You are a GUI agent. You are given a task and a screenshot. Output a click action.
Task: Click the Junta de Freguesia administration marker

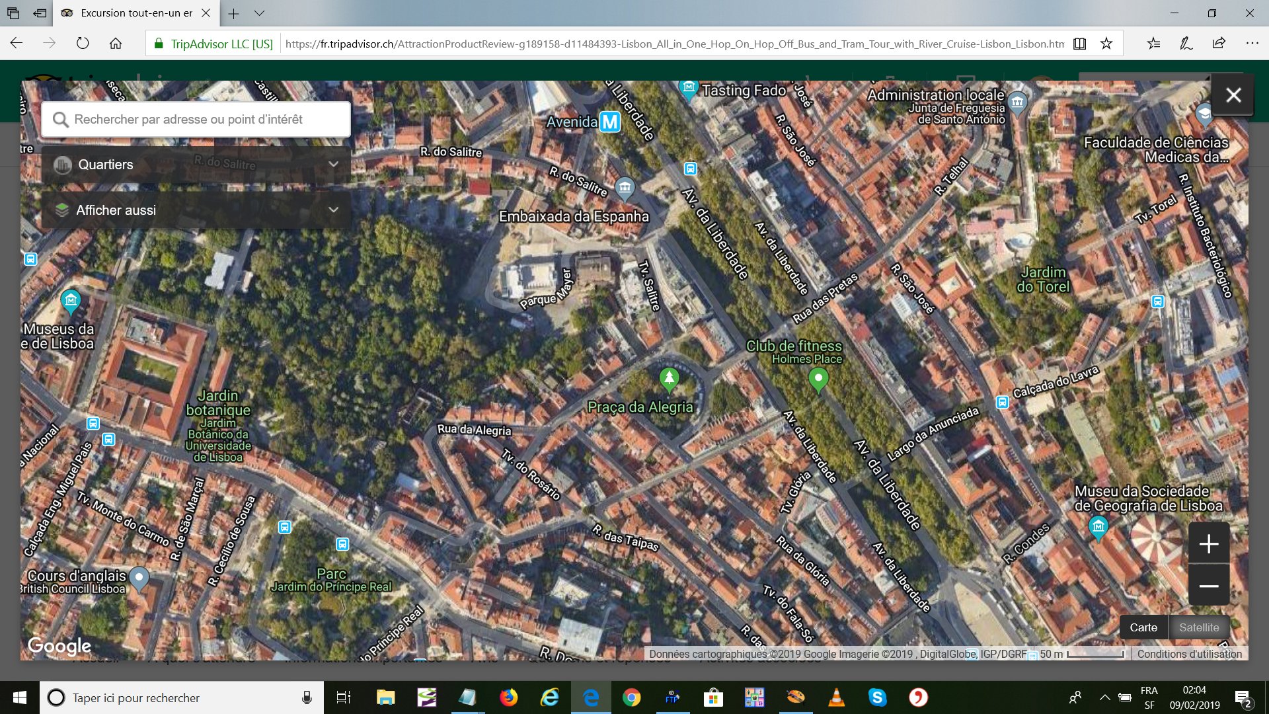[1017, 102]
